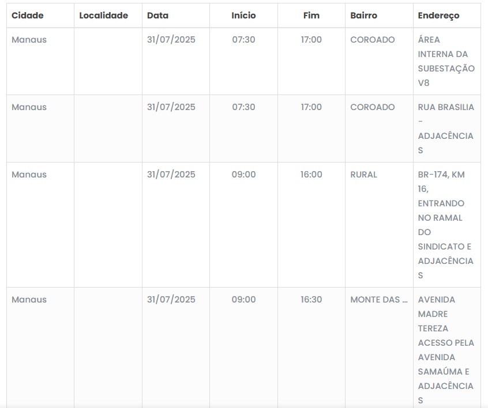Click the AVENIDA MADRE TEREZA address cell

[446, 349]
